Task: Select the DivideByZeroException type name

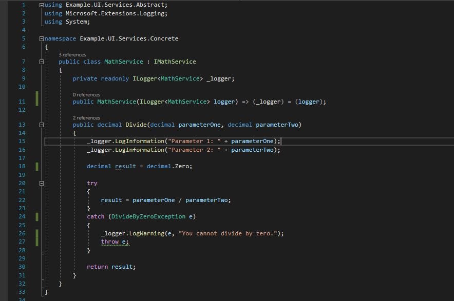Action: pos(148,216)
